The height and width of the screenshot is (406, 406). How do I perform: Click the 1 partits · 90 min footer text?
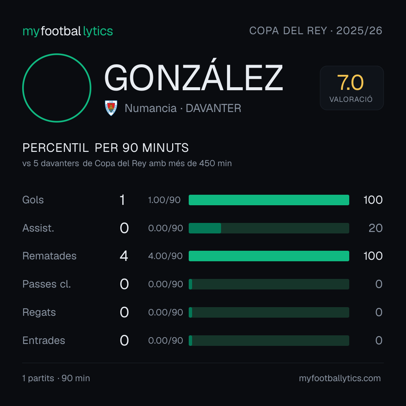[56, 378]
